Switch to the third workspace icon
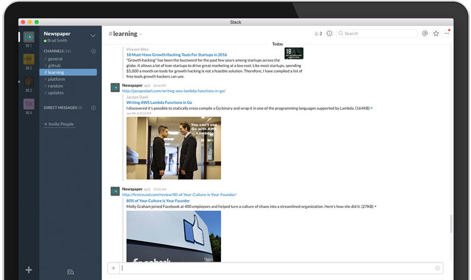The image size is (471, 280). (29, 82)
